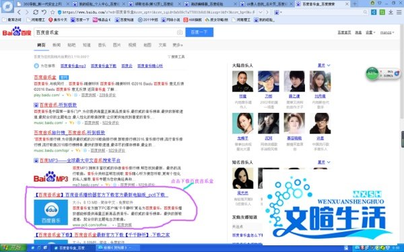Click the 百度首页 link at top right
Image resolution: width=404 pixels, height=252 pixels.
pyautogui.click(x=344, y=32)
